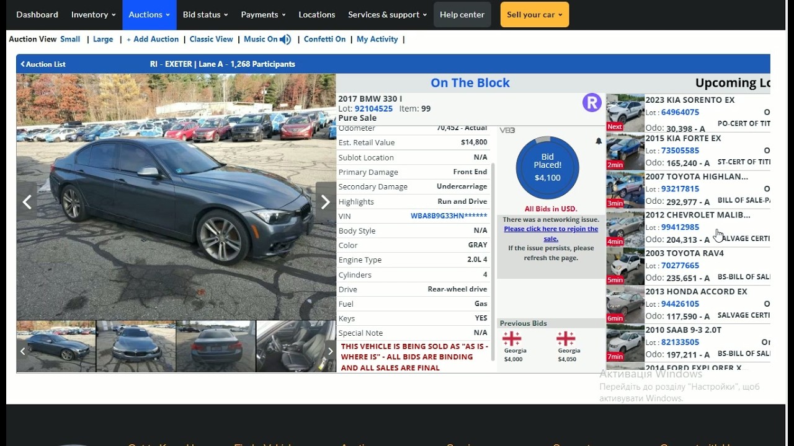Select the rear view BMW thumbnail
Screen dimensions: 794x446
coord(216,346)
